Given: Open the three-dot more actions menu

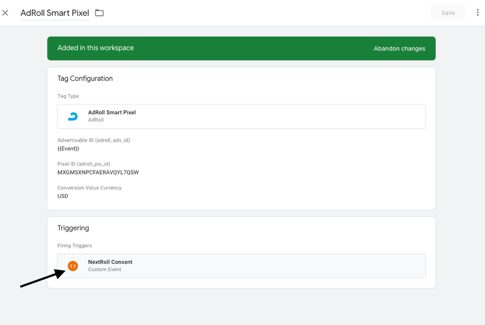Looking at the screenshot, I should [477, 13].
